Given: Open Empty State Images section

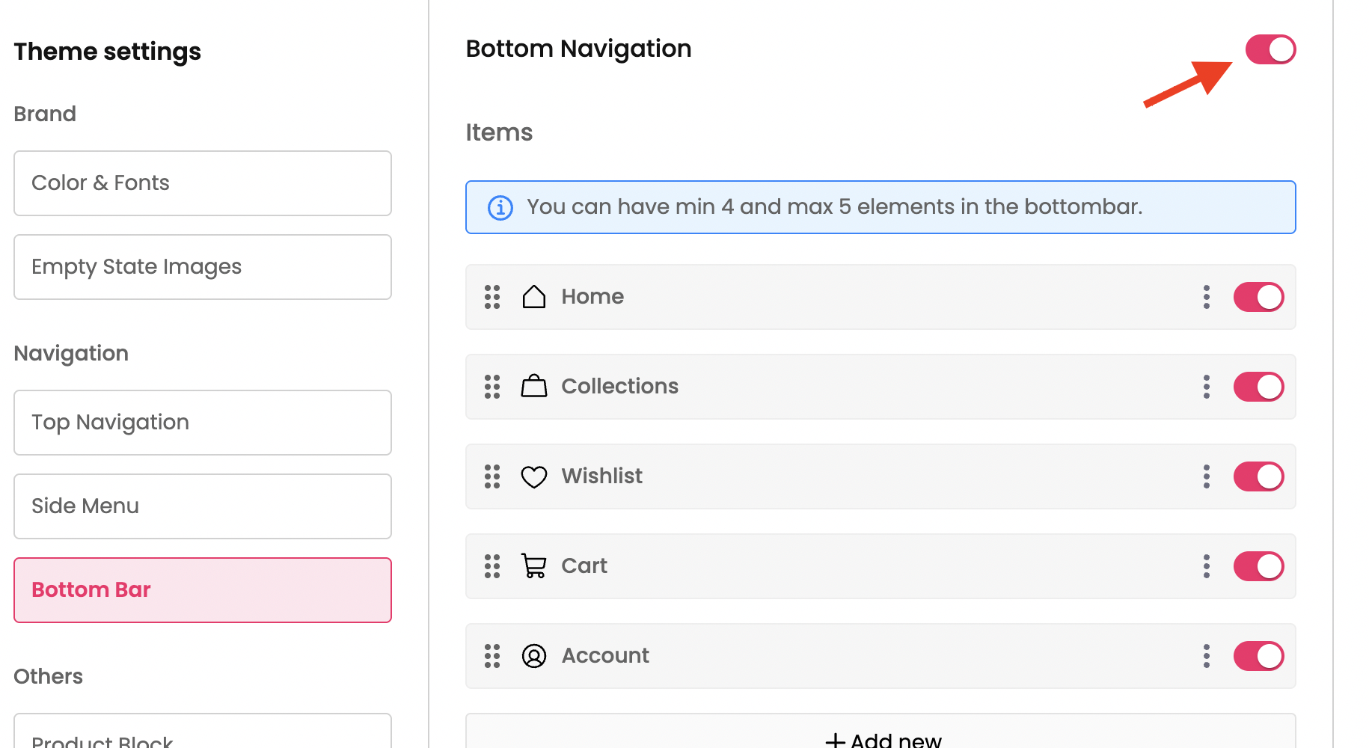Looking at the screenshot, I should (x=203, y=267).
